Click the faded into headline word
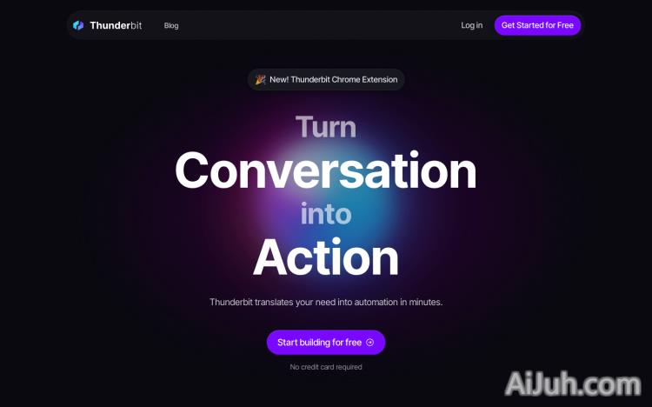 326,213
